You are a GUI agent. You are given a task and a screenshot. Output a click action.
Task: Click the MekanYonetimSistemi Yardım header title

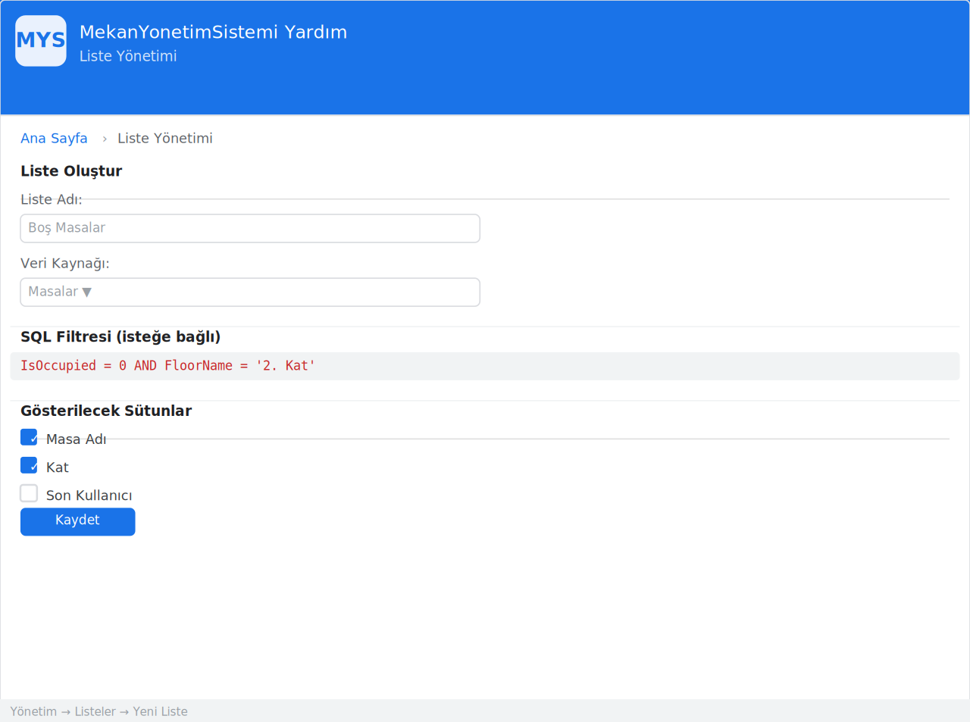pyautogui.click(x=214, y=32)
